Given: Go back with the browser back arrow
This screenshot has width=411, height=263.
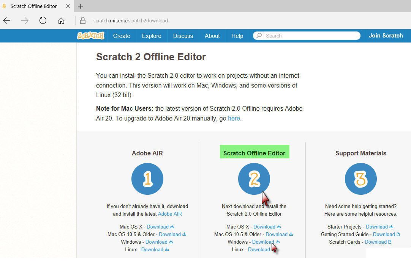Looking at the screenshot, I should [x=7, y=20].
